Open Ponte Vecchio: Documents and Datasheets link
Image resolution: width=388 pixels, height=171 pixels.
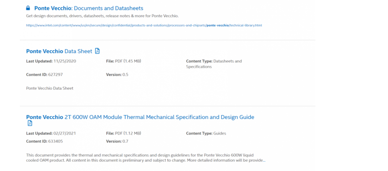coord(89,8)
